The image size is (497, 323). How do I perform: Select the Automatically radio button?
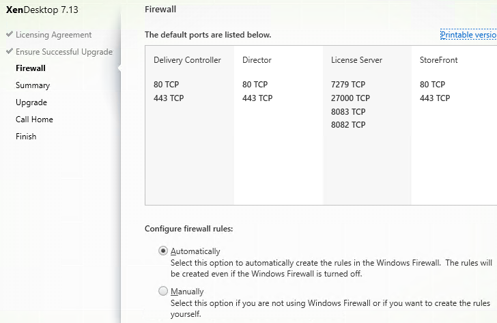click(163, 251)
